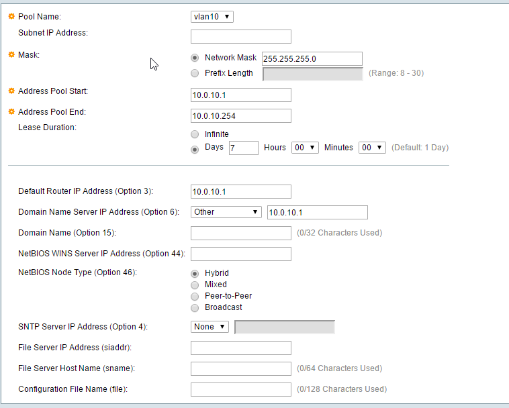Click the DNS server address field 10.0.10.1
Viewport: 509px width, 408px height.
click(x=318, y=213)
